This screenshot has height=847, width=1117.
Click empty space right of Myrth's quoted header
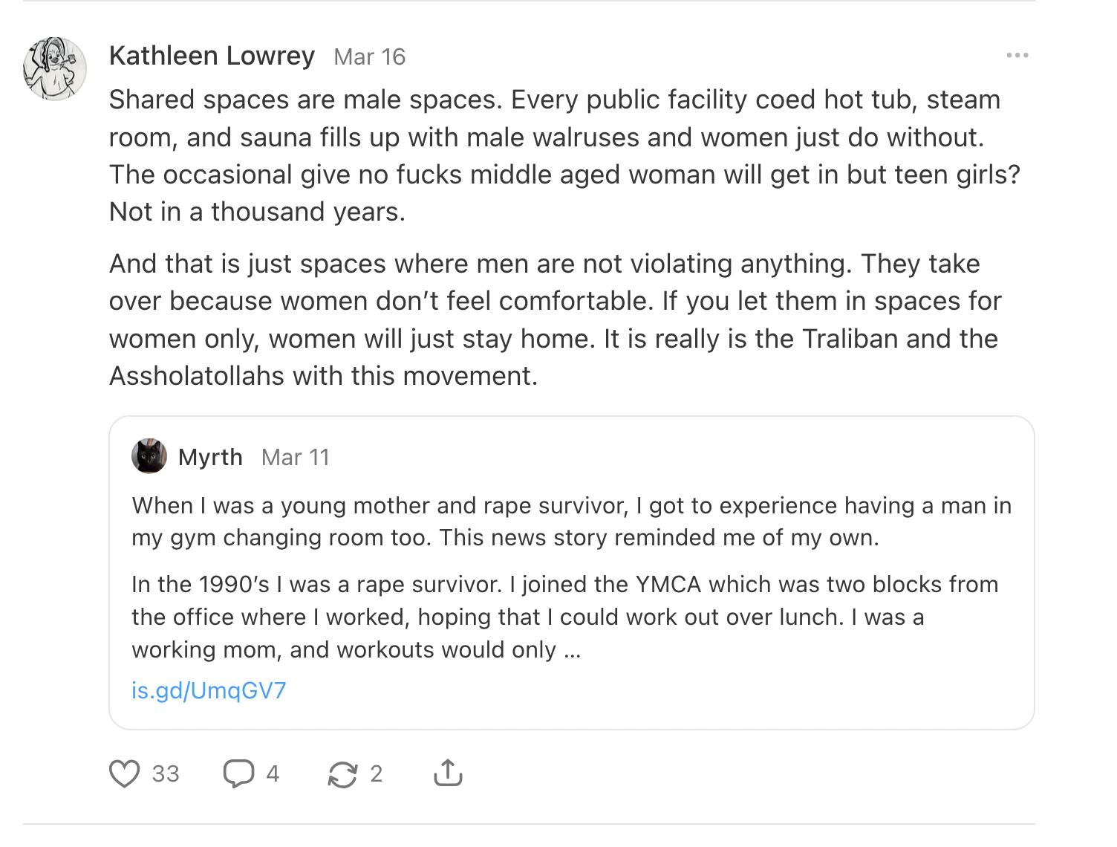click(x=668, y=457)
